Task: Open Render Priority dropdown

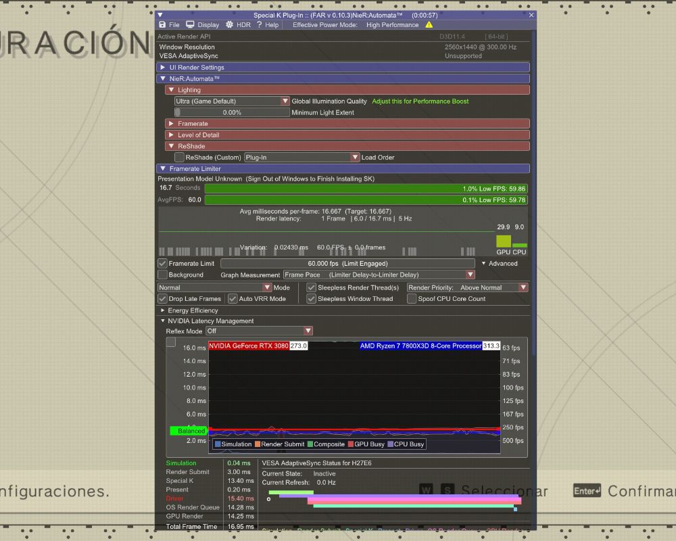Action: click(x=467, y=287)
